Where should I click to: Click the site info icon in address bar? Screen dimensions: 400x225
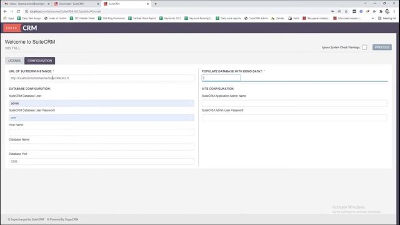click(x=26, y=11)
